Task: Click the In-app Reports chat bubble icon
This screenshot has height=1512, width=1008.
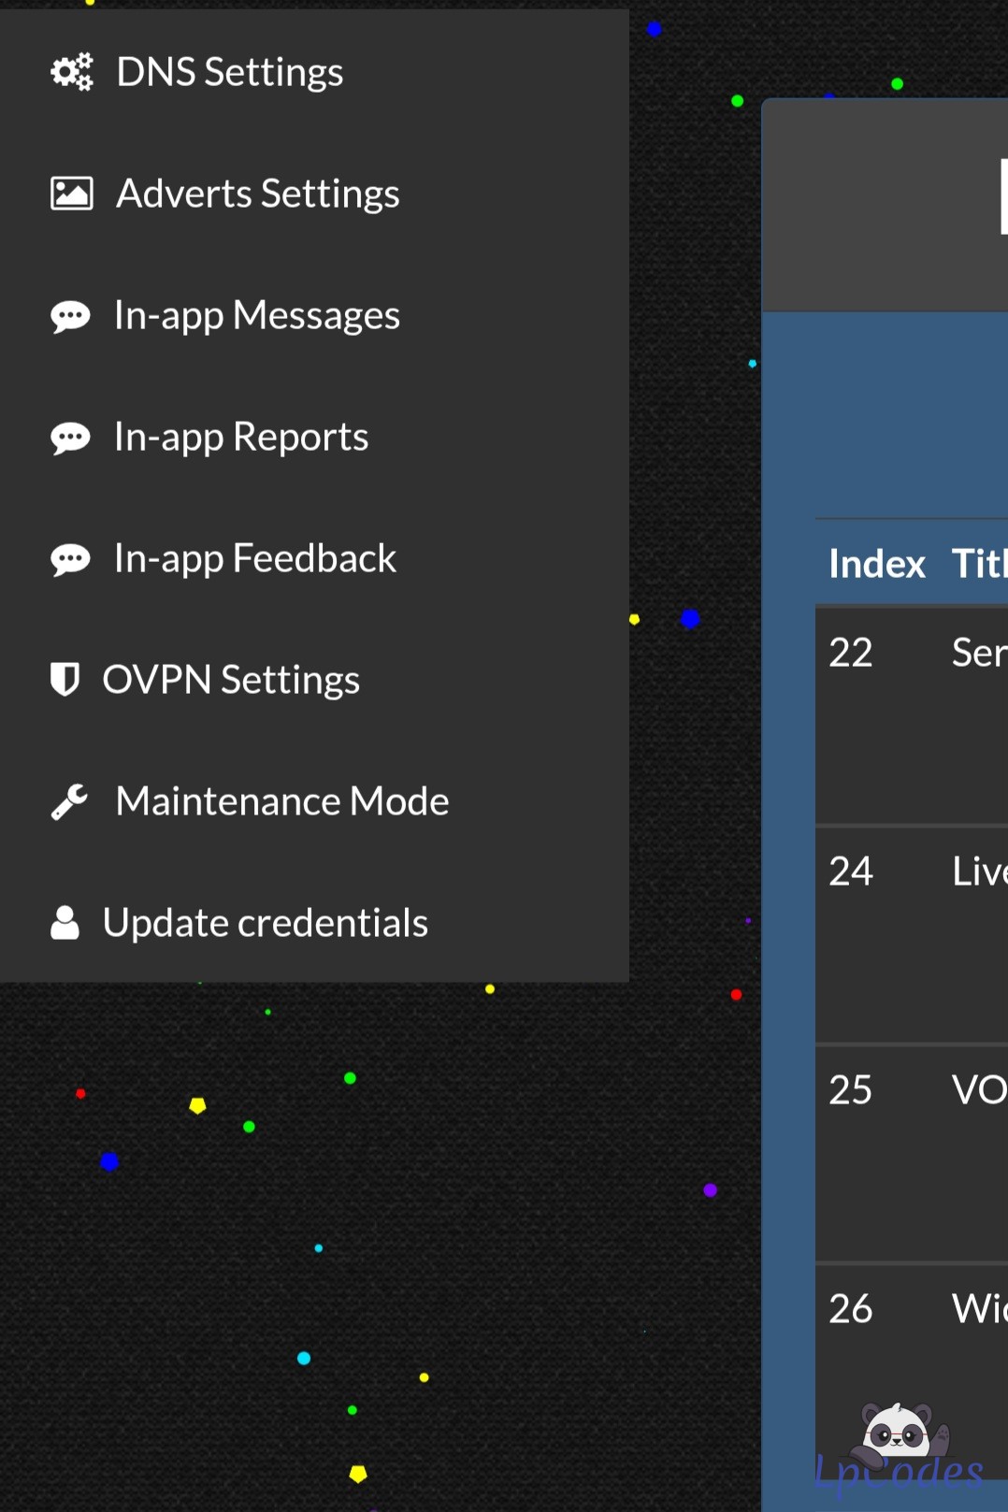Action: point(70,438)
